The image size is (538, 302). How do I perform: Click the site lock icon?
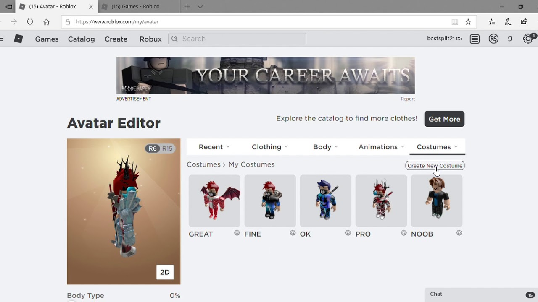point(68,22)
